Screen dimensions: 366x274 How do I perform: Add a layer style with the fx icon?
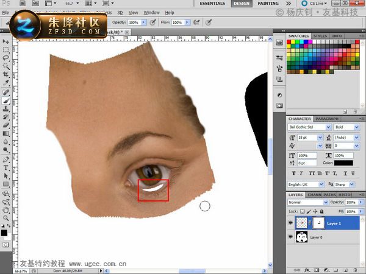307,270
